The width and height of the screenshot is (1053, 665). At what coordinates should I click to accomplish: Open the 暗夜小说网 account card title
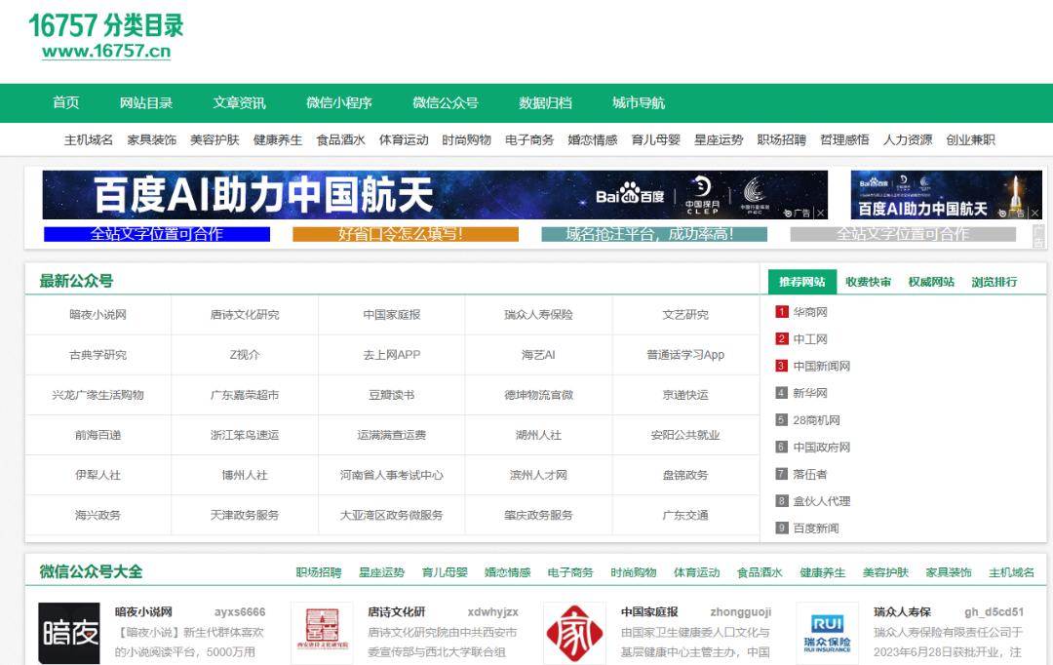143,612
